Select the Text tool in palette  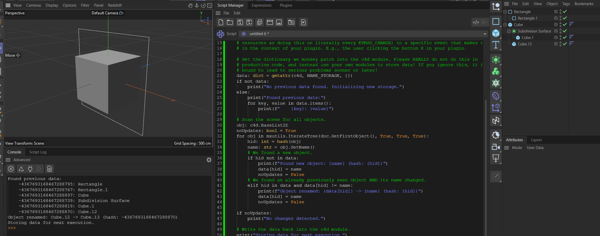point(496,45)
